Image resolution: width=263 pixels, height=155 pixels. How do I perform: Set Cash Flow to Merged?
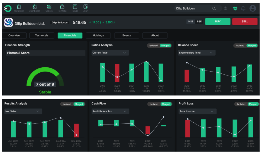(166, 104)
